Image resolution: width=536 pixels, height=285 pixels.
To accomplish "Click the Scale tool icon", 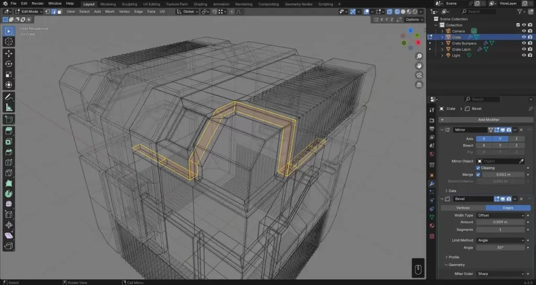I will click(x=9, y=74).
